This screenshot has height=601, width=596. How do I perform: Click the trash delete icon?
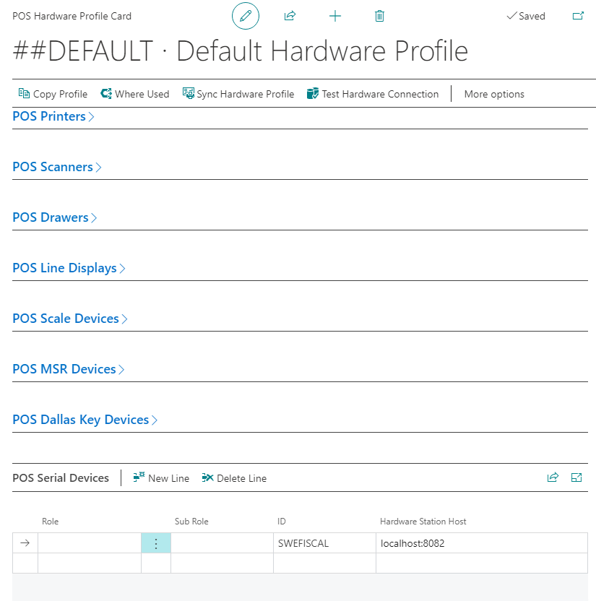pyautogui.click(x=380, y=16)
